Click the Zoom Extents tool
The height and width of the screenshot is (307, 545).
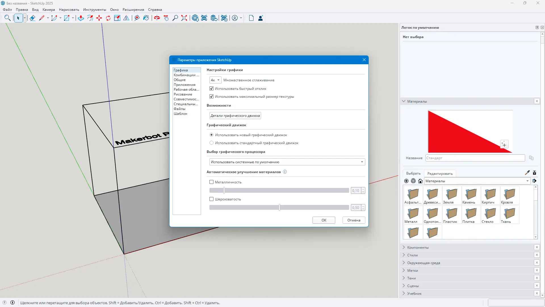coord(184,18)
